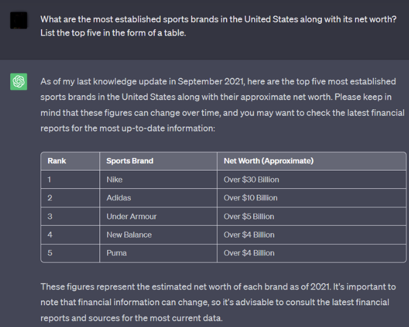Select the Rank column header
This screenshot has height=327, width=409.
click(x=70, y=161)
